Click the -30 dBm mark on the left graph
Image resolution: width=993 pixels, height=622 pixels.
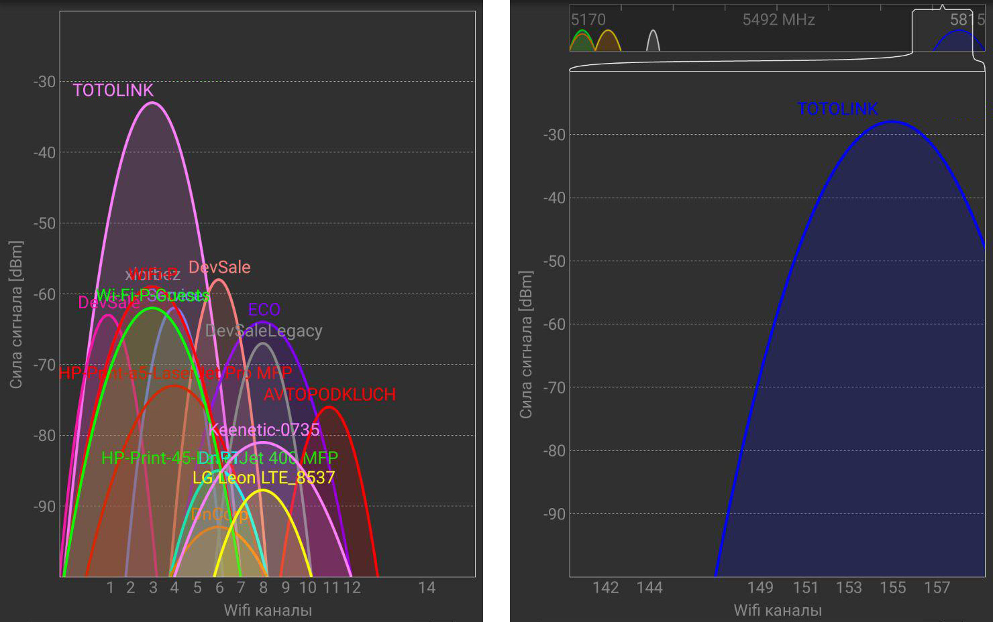[44, 82]
